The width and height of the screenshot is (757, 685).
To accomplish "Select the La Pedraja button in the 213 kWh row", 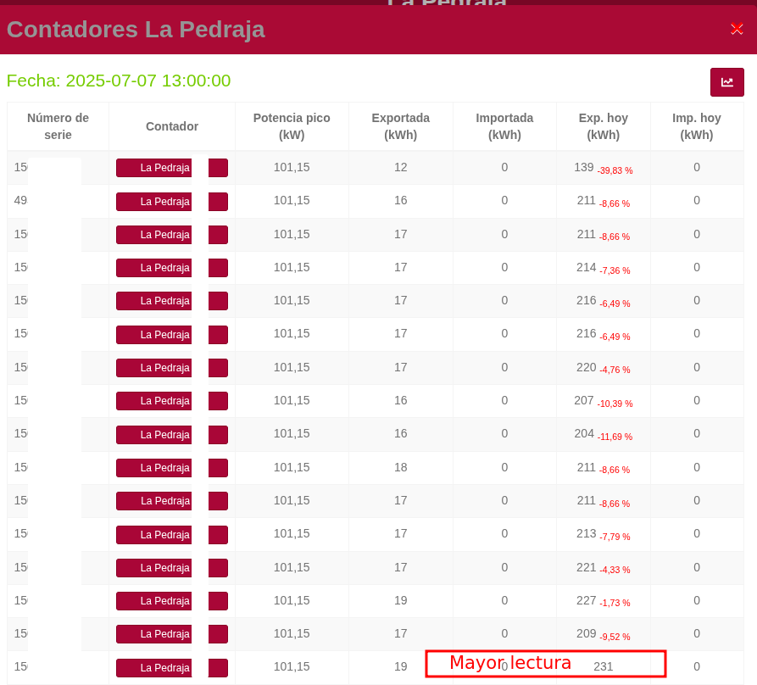I will (x=154, y=535).
